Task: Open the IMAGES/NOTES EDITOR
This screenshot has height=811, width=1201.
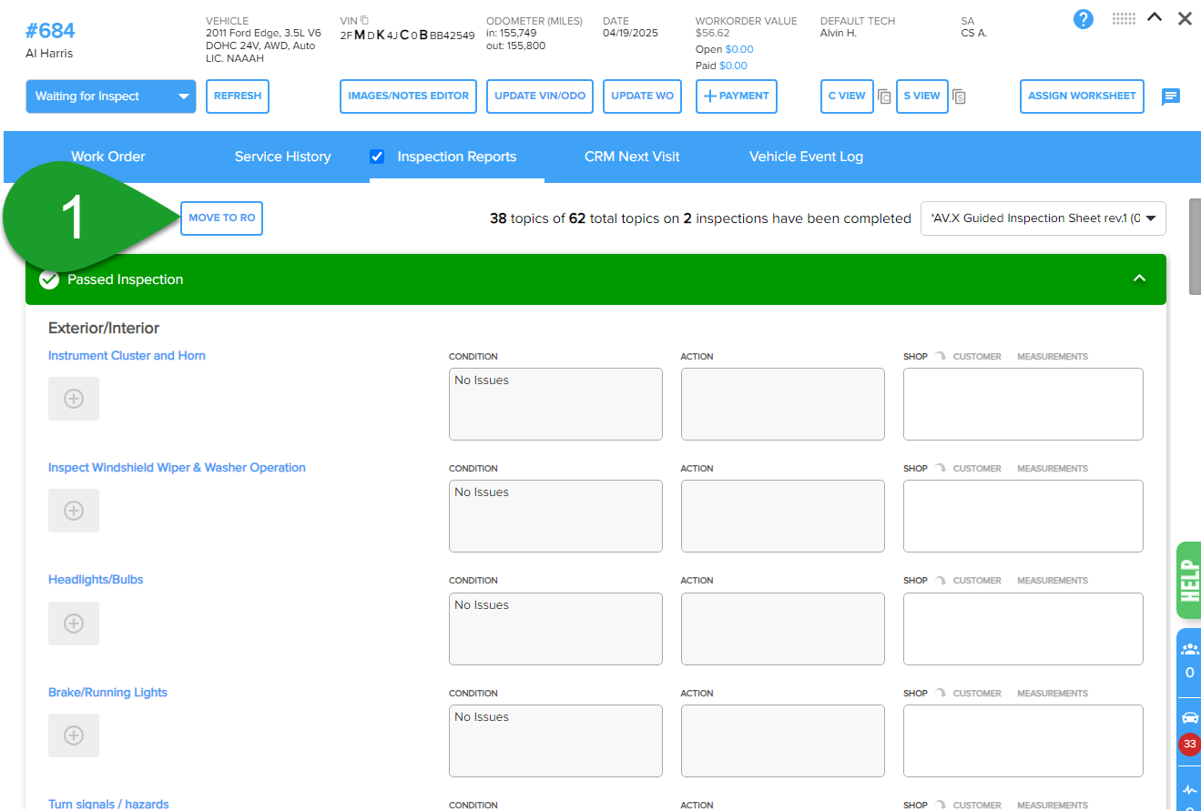Action: pos(408,96)
